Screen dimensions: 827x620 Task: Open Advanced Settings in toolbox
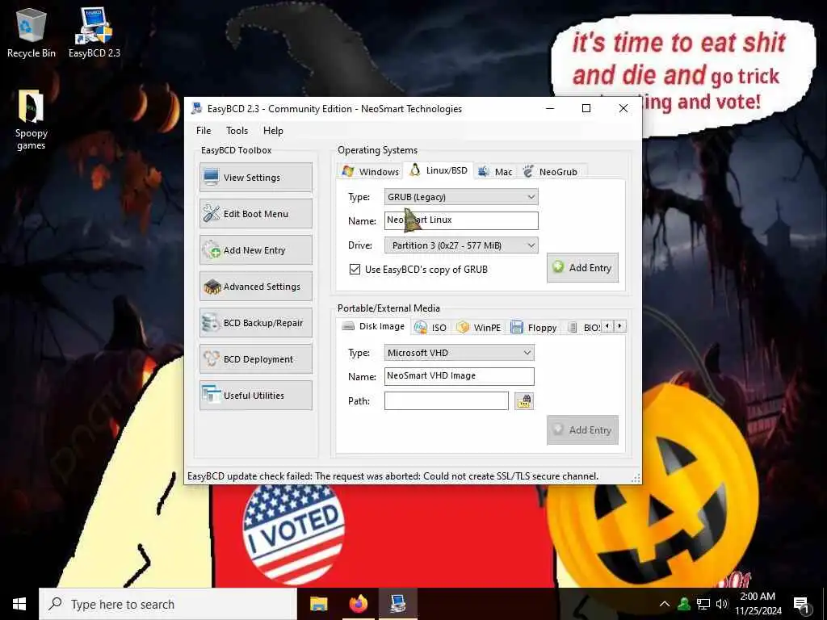(256, 287)
